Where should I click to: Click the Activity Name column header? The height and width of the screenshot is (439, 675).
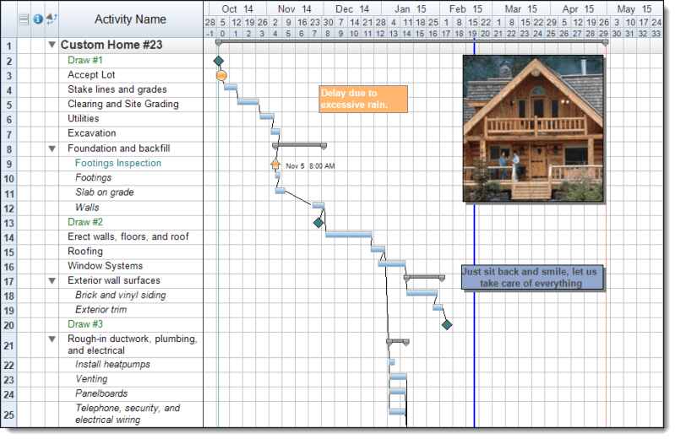(130, 19)
